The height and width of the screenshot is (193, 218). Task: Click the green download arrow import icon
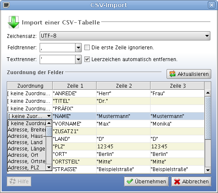(x=13, y=22)
